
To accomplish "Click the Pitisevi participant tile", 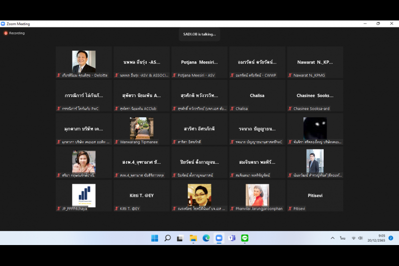I will [315, 195].
